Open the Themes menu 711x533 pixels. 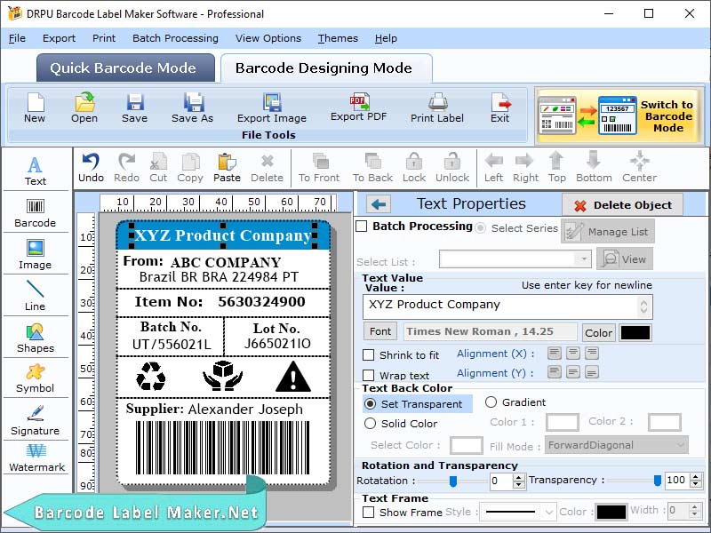pos(337,38)
